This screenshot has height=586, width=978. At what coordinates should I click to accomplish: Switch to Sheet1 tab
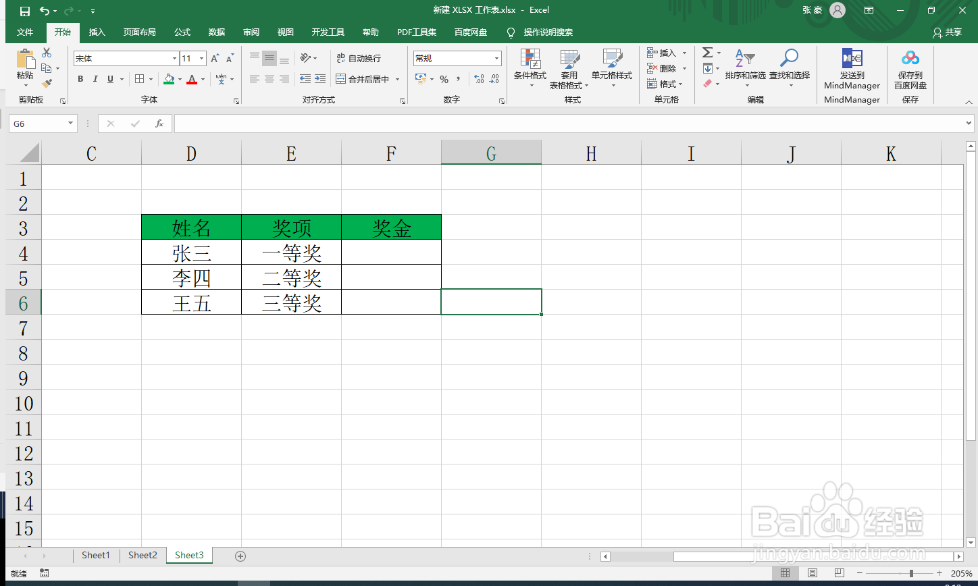click(96, 556)
